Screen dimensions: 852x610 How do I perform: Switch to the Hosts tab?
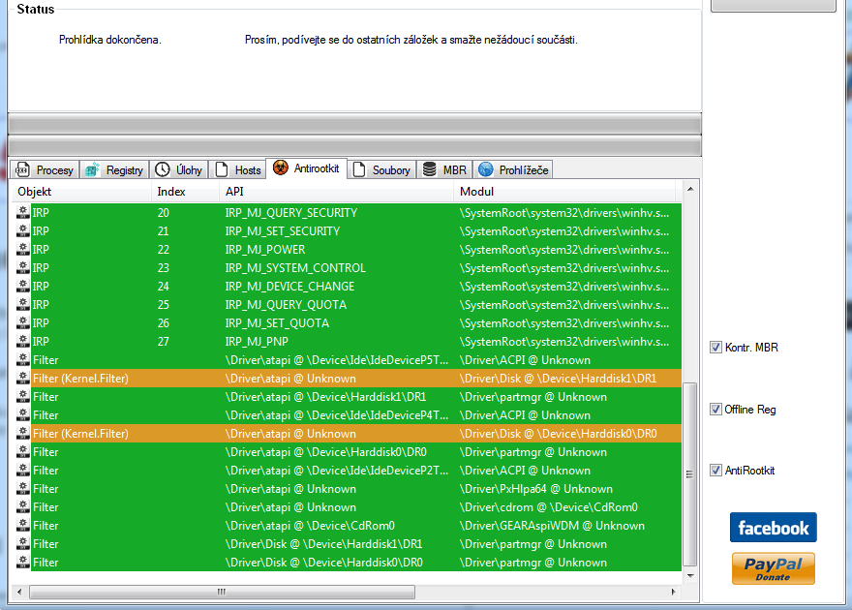point(238,170)
